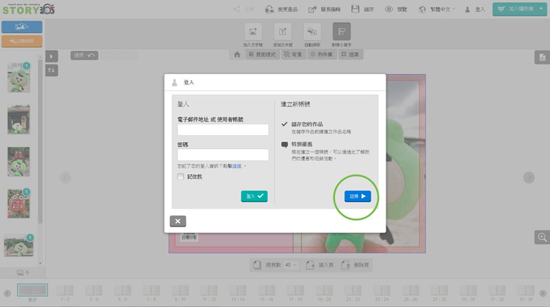Click the 儲存 save disk icon
Screen dimensions: 550x307
(356, 10)
